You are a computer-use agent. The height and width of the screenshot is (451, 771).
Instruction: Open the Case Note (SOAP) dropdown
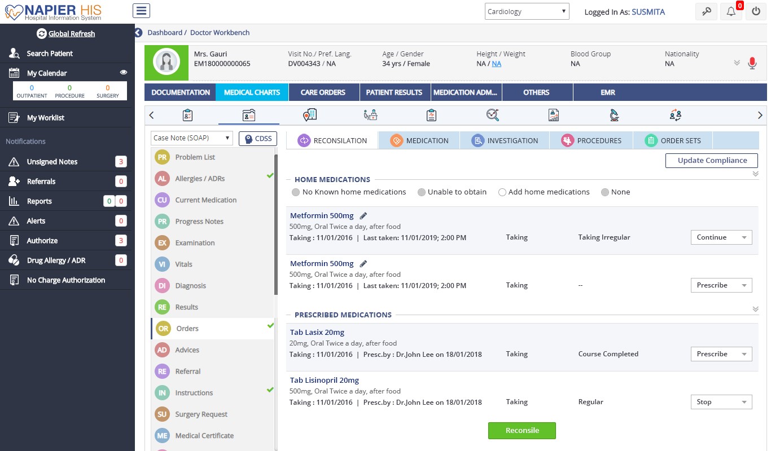[191, 138]
